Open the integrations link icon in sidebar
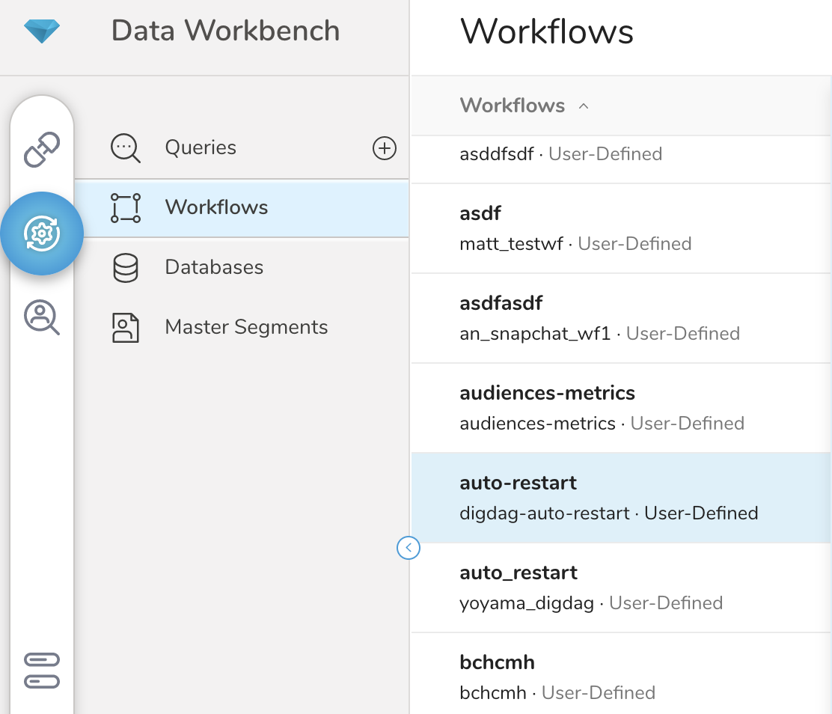The image size is (832, 714). tap(42, 149)
